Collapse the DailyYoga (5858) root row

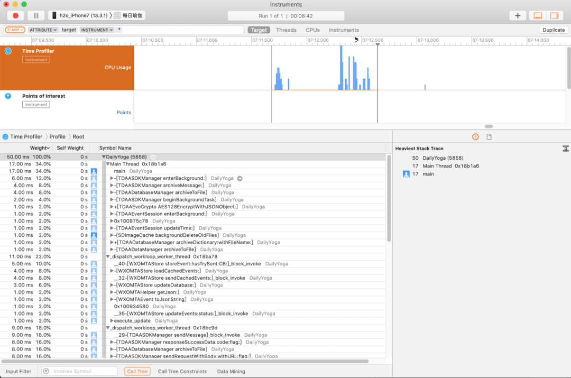(104, 157)
